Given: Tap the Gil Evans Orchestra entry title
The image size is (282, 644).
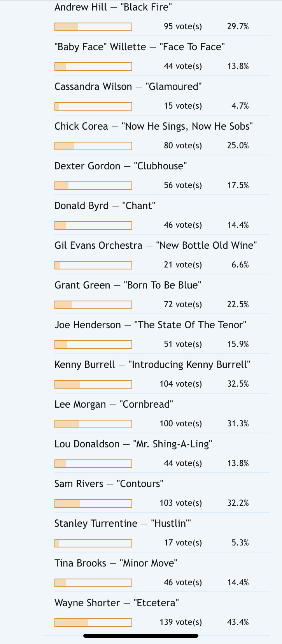Looking at the screenshot, I should tap(156, 246).
